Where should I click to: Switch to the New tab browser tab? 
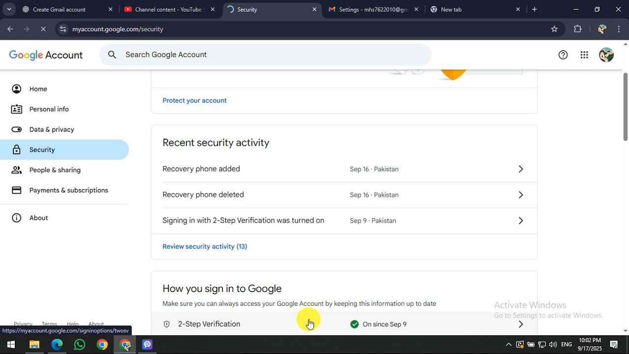[475, 9]
